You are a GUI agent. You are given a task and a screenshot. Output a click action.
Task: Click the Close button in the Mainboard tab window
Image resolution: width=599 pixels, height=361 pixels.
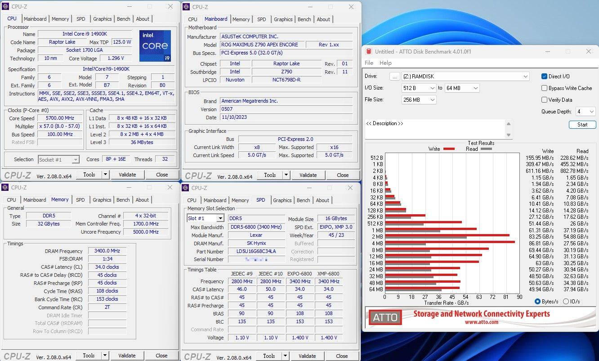point(343,175)
